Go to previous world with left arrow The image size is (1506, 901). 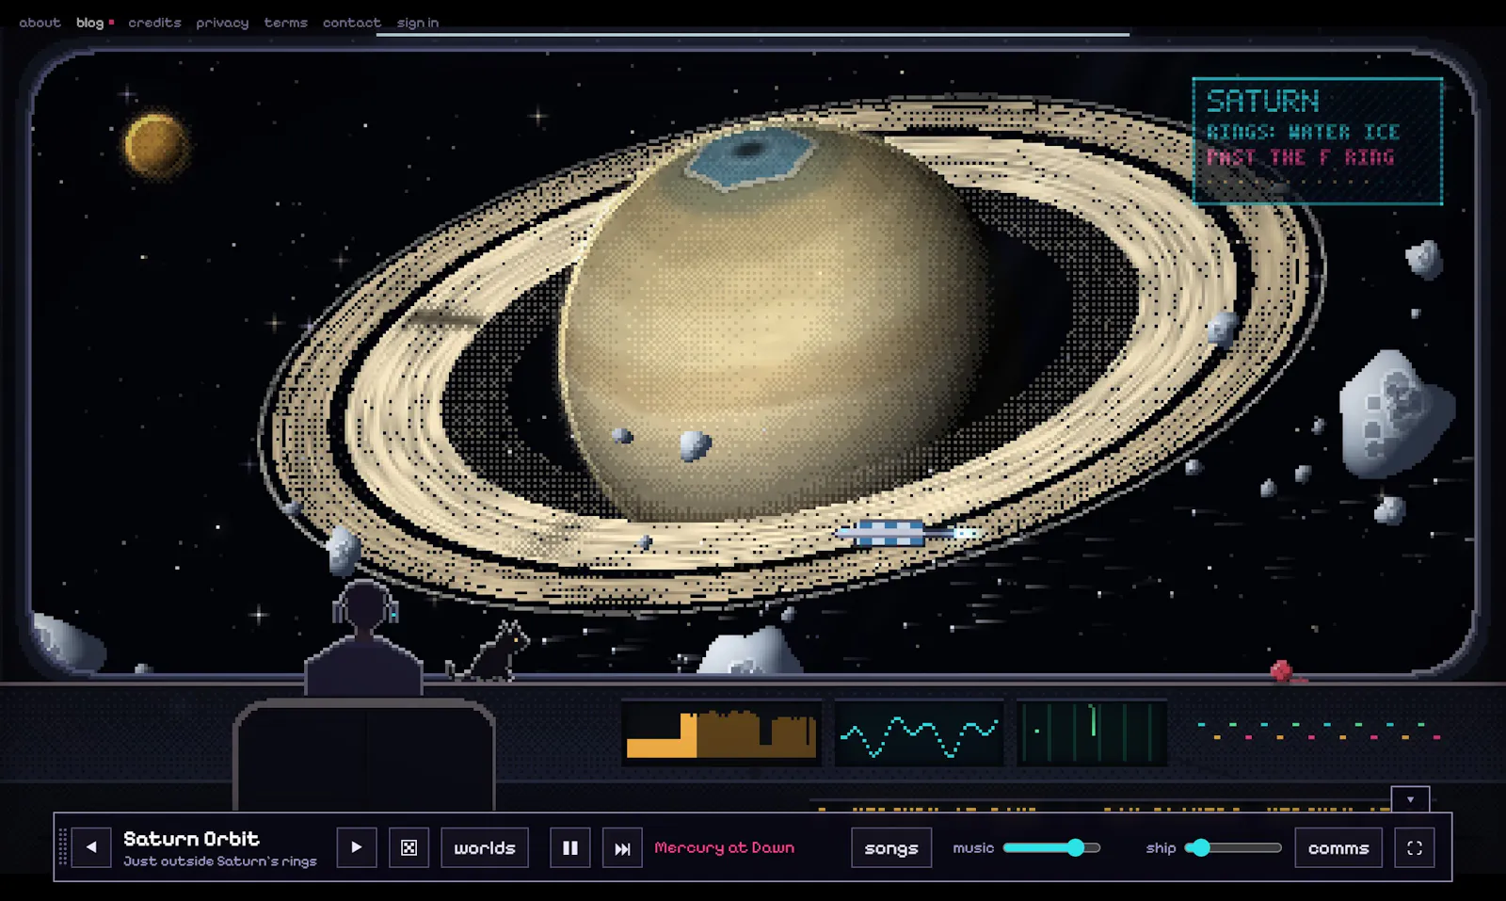click(x=91, y=847)
